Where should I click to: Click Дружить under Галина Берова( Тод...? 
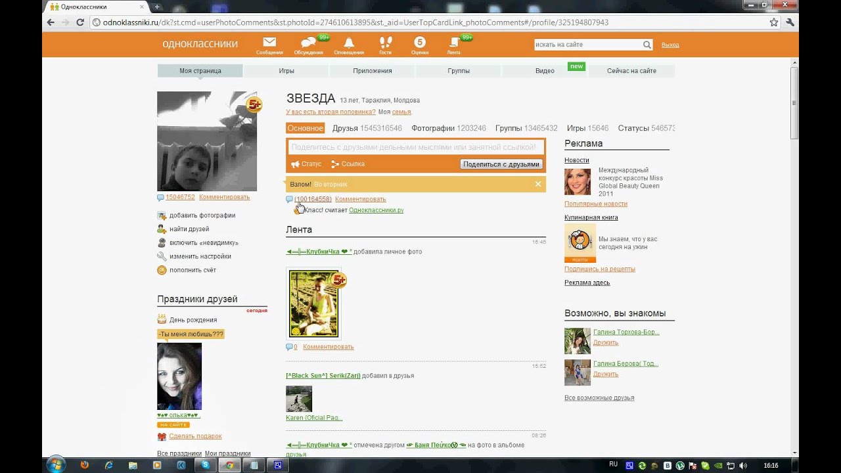(606, 374)
